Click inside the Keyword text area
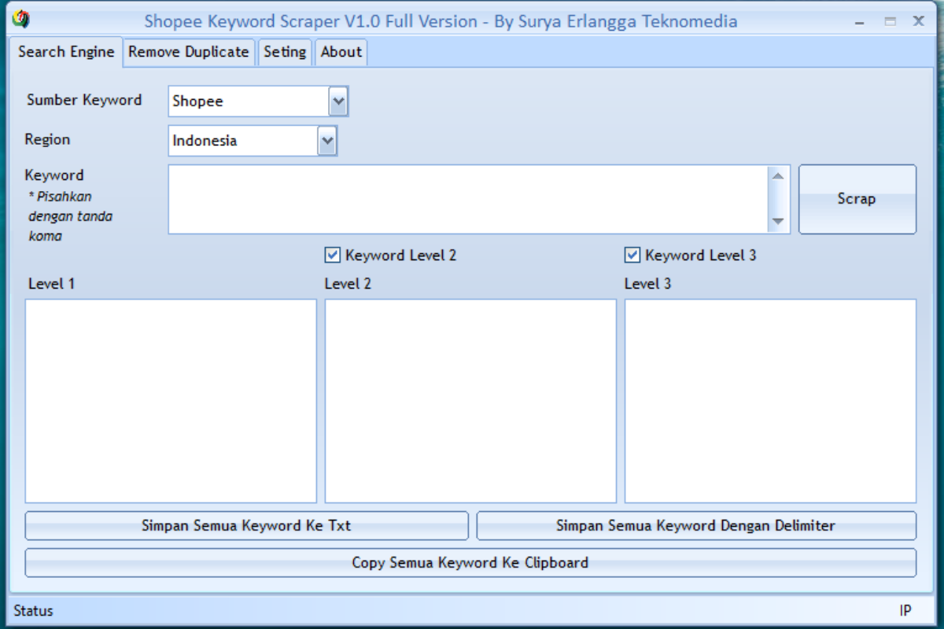The width and height of the screenshot is (944, 629). coord(468,199)
